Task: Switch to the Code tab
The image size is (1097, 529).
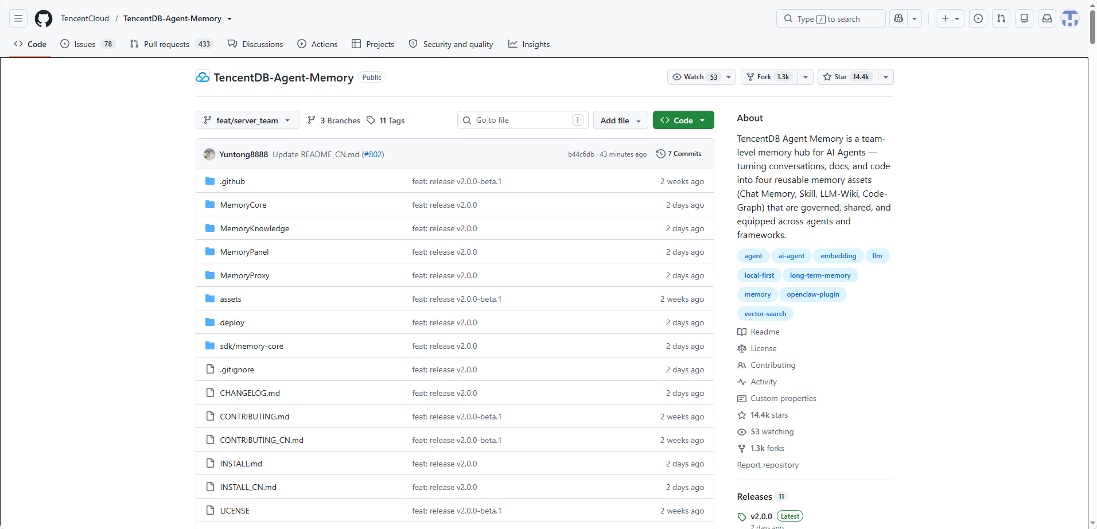Action: click(x=30, y=44)
